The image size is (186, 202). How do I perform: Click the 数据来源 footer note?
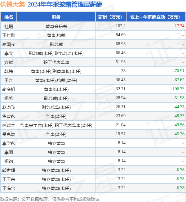pos(50,199)
